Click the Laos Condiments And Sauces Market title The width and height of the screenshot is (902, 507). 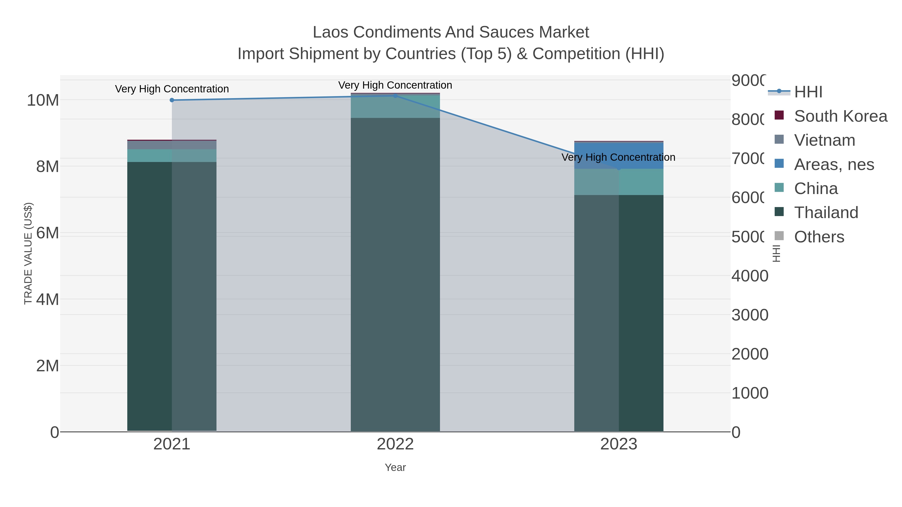(x=451, y=32)
